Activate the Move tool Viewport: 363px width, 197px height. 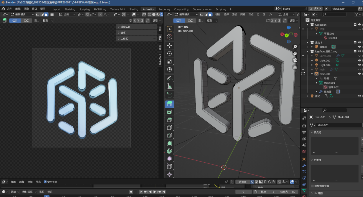click(x=170, y=46)
